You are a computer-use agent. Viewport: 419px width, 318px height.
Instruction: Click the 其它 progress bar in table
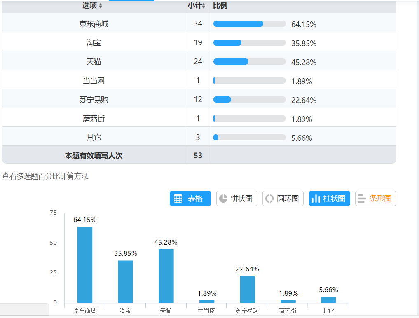[x=250, y=138]
